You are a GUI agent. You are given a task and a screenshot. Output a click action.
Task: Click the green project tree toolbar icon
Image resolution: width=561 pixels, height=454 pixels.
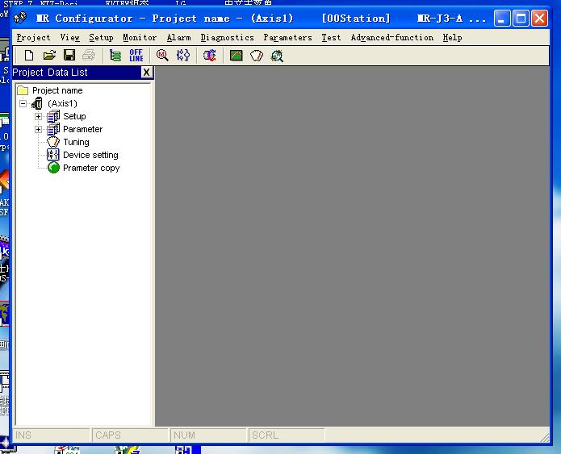point(115,56)
